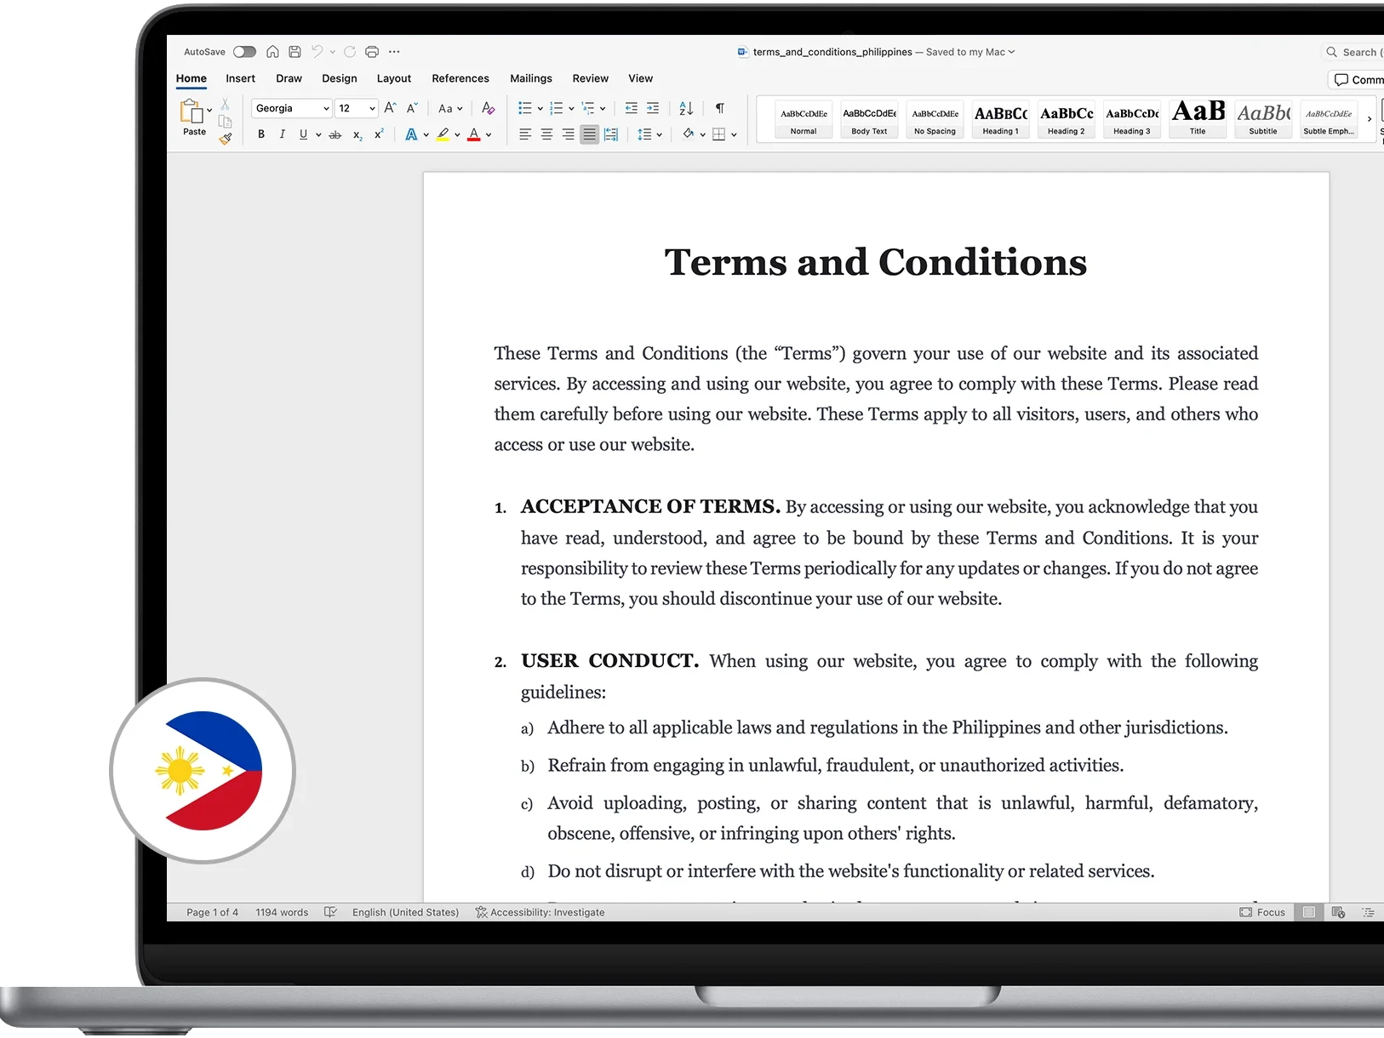
Task: Toggle Strikethrough formatting
Action: coord(335,134)
